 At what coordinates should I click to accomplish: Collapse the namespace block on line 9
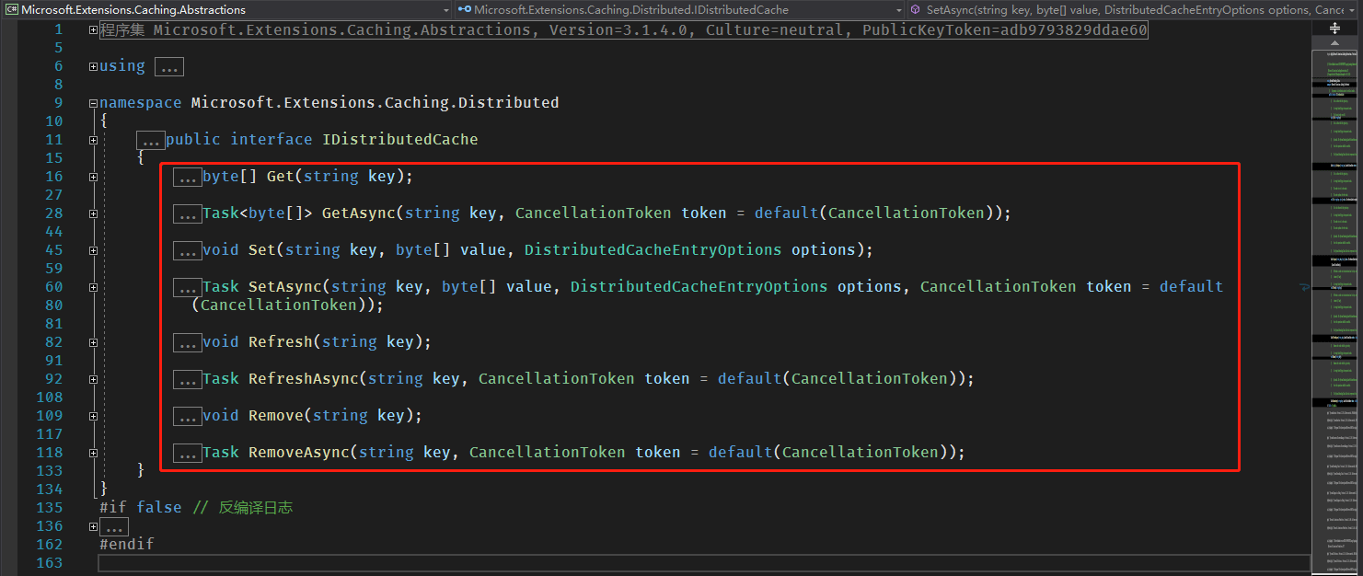(93, 103)
